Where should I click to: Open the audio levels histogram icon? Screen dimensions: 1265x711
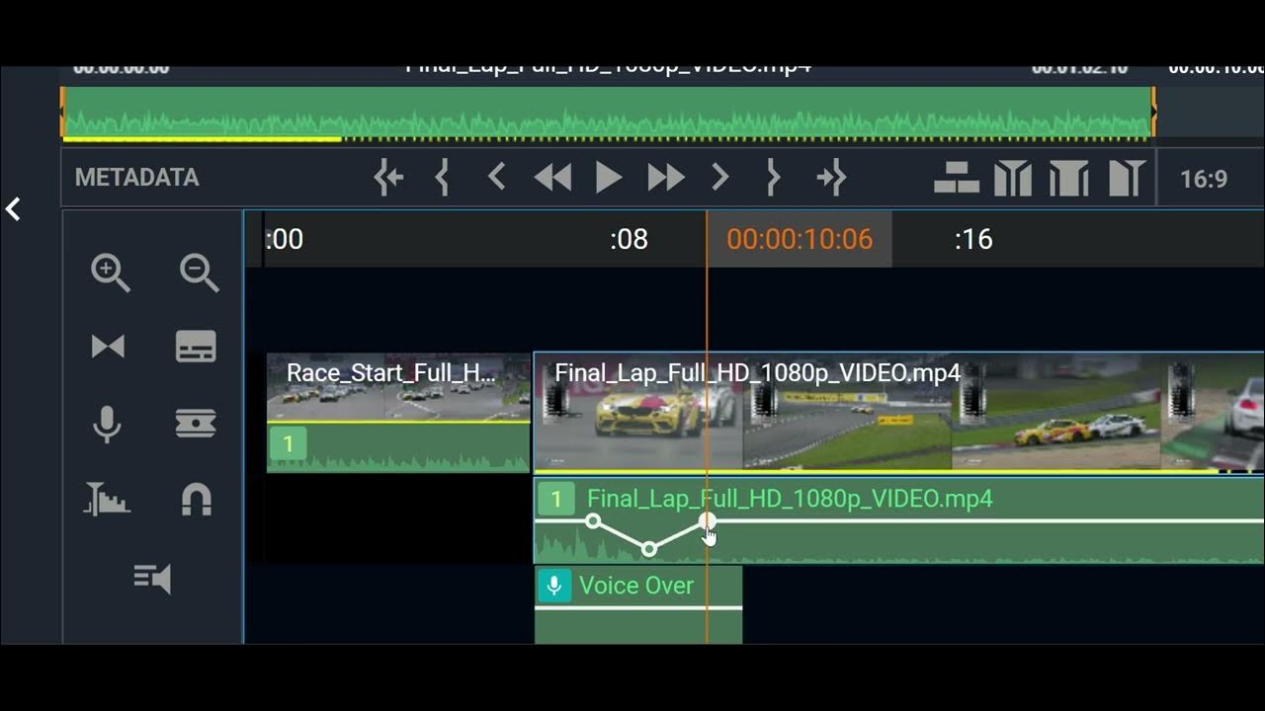(x=108, y=499)
